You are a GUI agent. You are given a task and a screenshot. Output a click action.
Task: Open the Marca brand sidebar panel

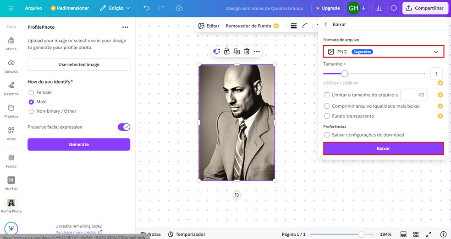point(11,44)
